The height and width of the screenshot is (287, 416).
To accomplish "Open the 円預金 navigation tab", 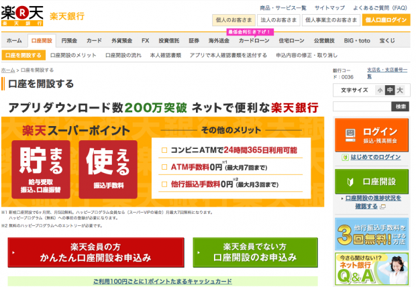I will pos(69,41).
